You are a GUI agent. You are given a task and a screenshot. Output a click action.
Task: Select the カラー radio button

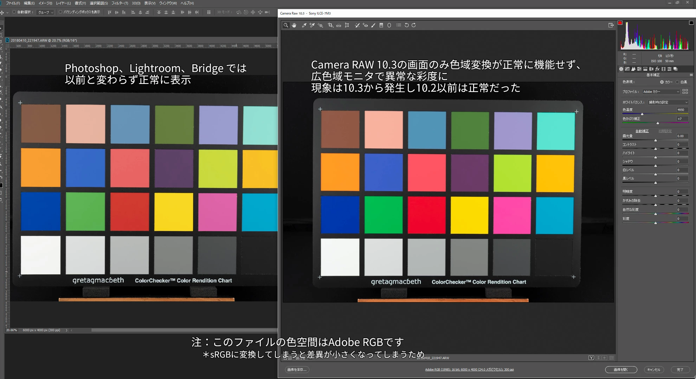[662, 82]
